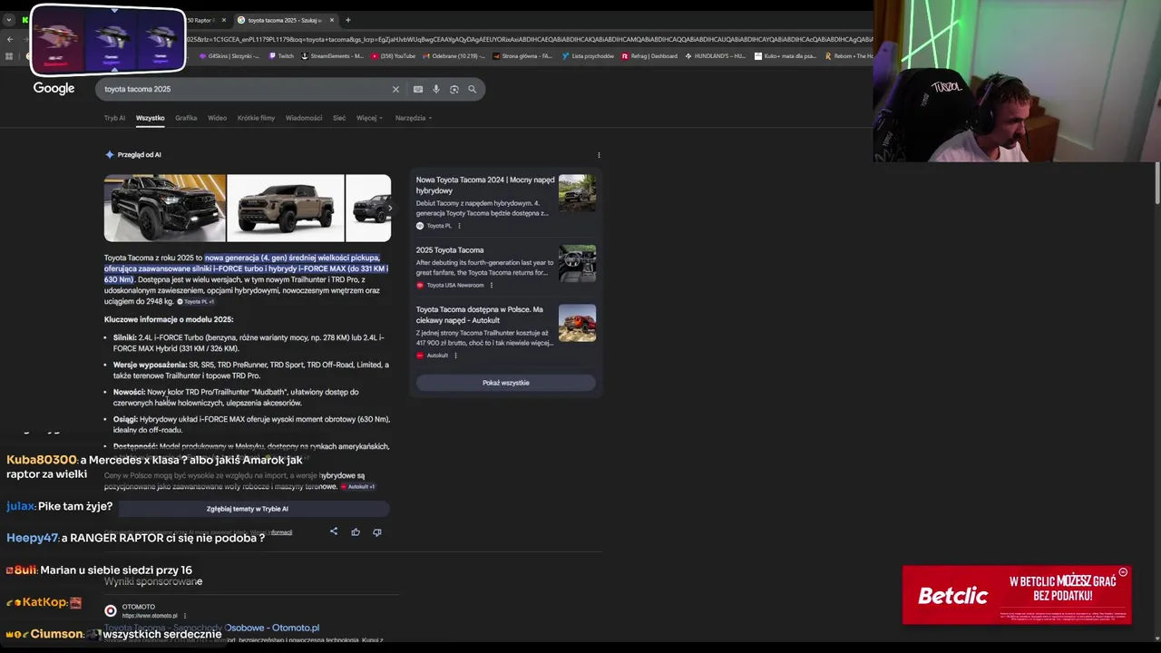Open the YouTube bookmark
The width and height of the screenshot is (1161, 653).
pos(392,56)
